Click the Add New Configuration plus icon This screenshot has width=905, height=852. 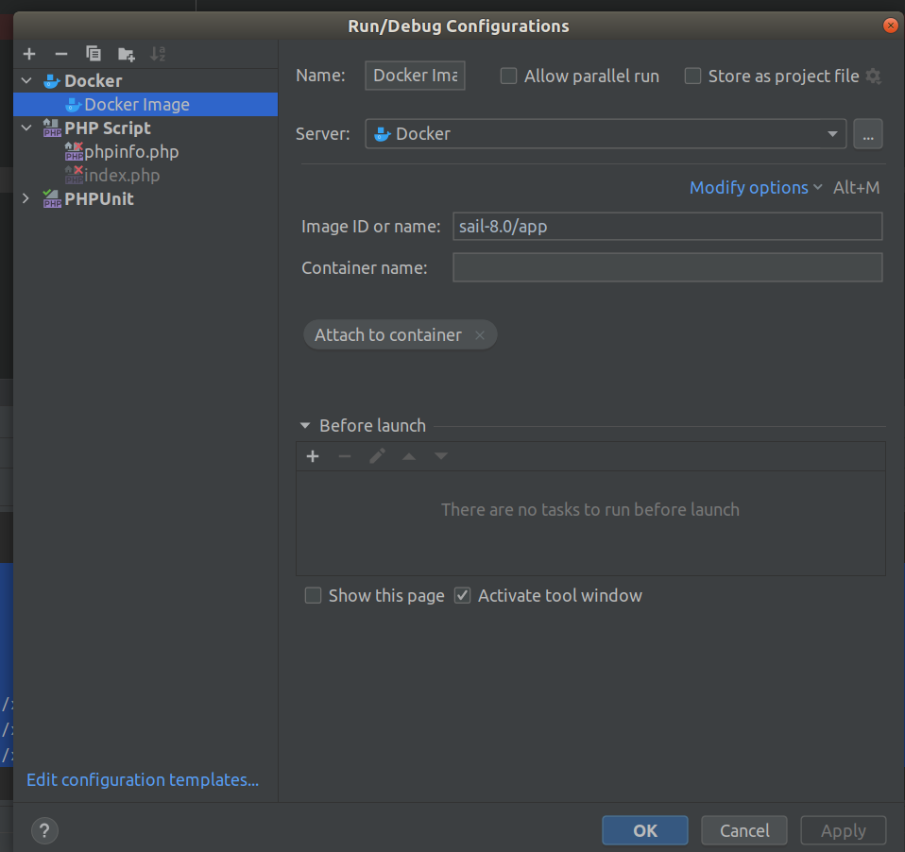tap(29, 54)
